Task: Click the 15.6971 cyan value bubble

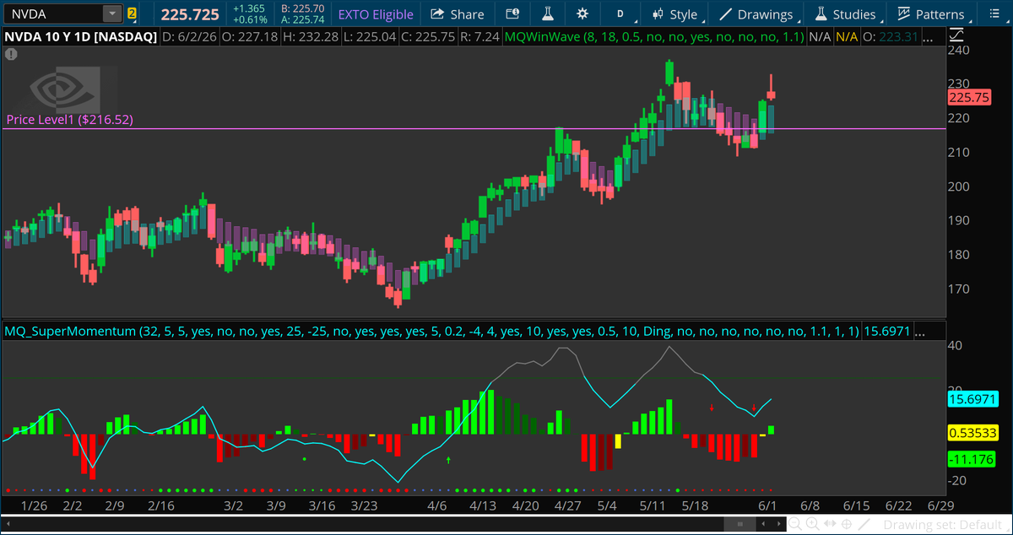Action: coord(972,397)
